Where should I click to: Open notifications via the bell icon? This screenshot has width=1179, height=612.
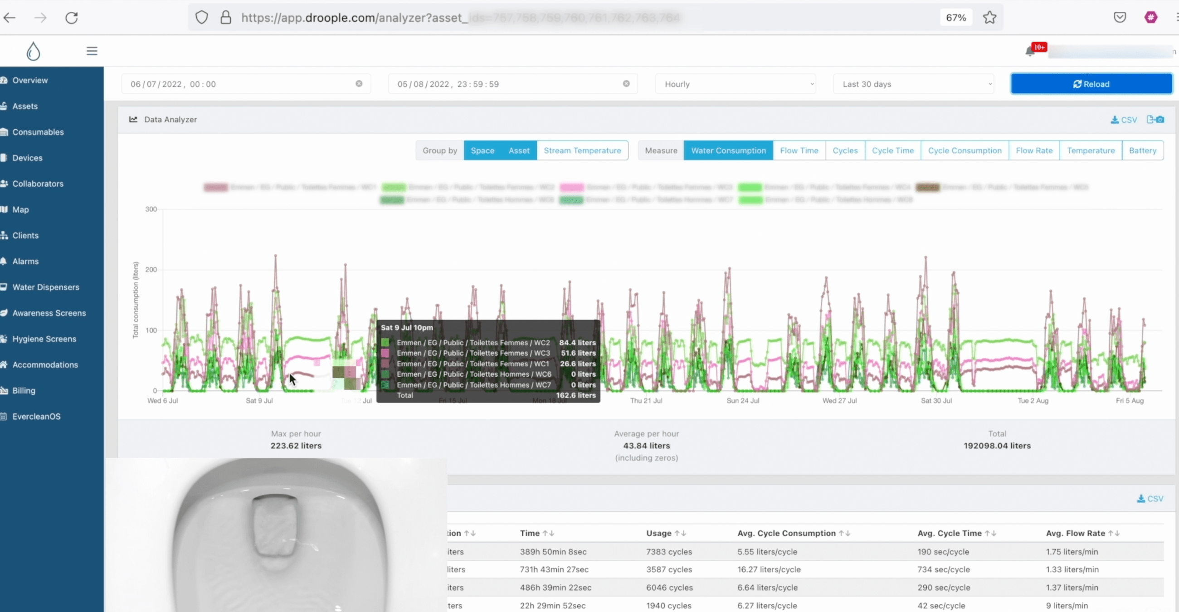click(1029, 51)
